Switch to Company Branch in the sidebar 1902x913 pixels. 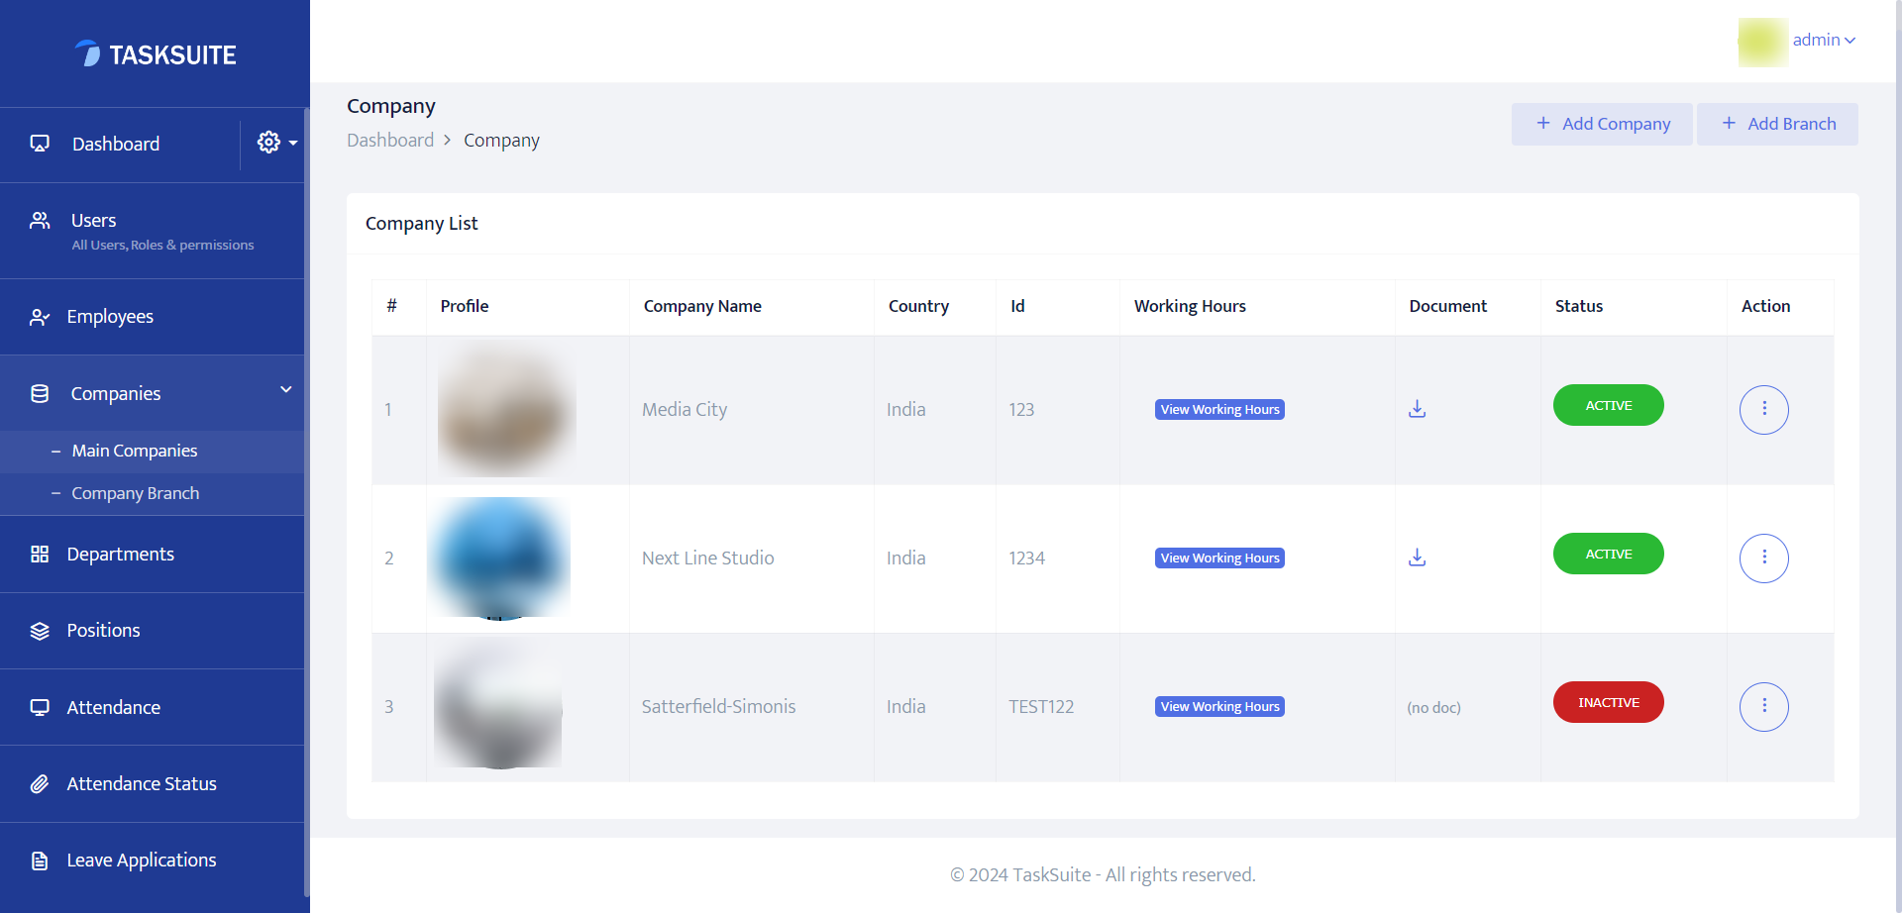[x=136, y=492]
